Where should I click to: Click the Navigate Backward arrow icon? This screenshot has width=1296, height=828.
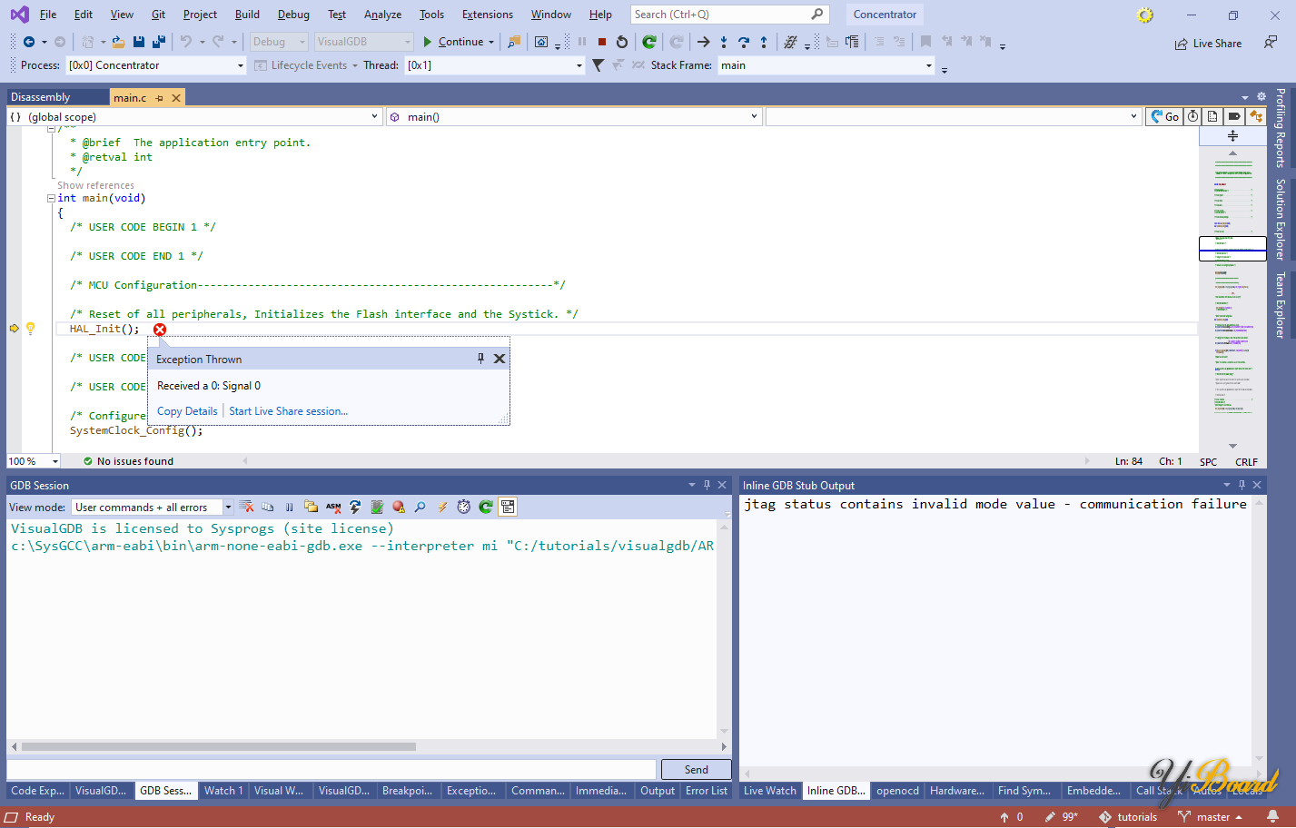pos(29,42)
